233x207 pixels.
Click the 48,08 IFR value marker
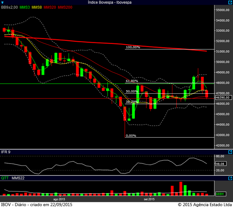coord(221,164)
